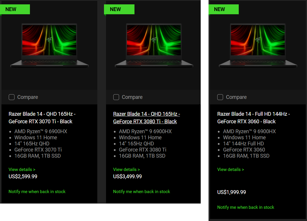Notify me when US$1,999.99 laptop is back
The image size is (307, 221).
[246, 207]
